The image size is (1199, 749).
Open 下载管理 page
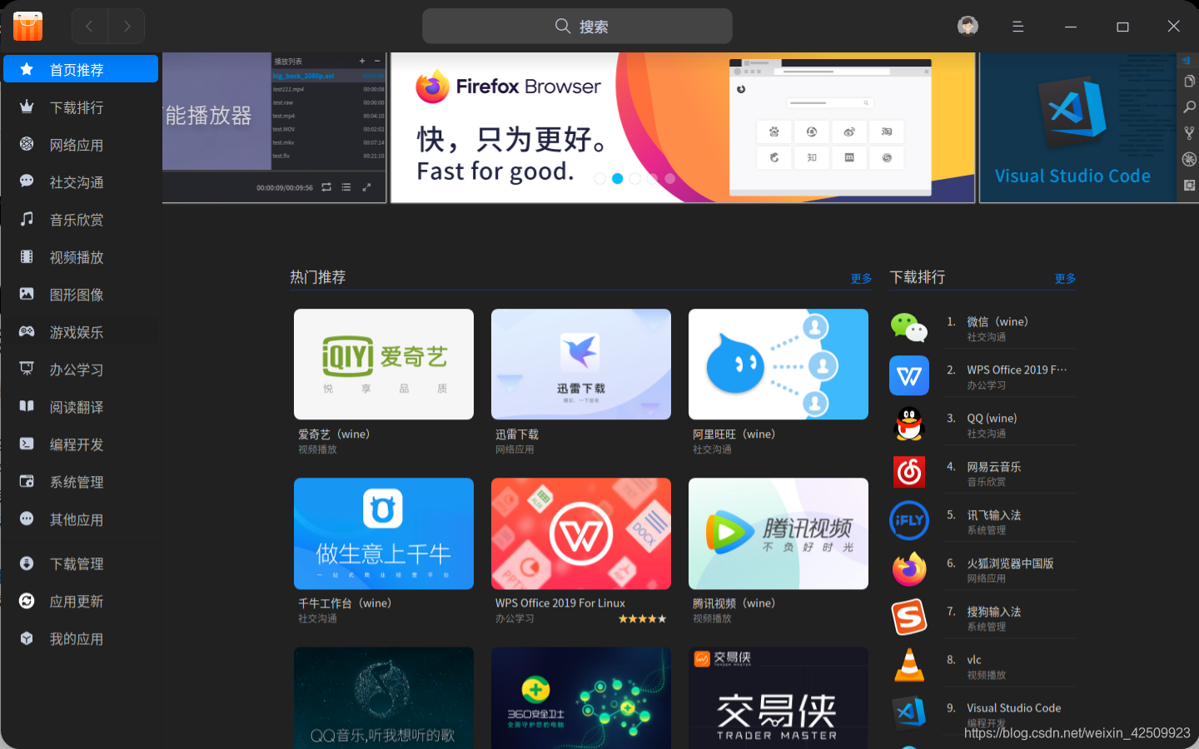click(x=81, y=563)
